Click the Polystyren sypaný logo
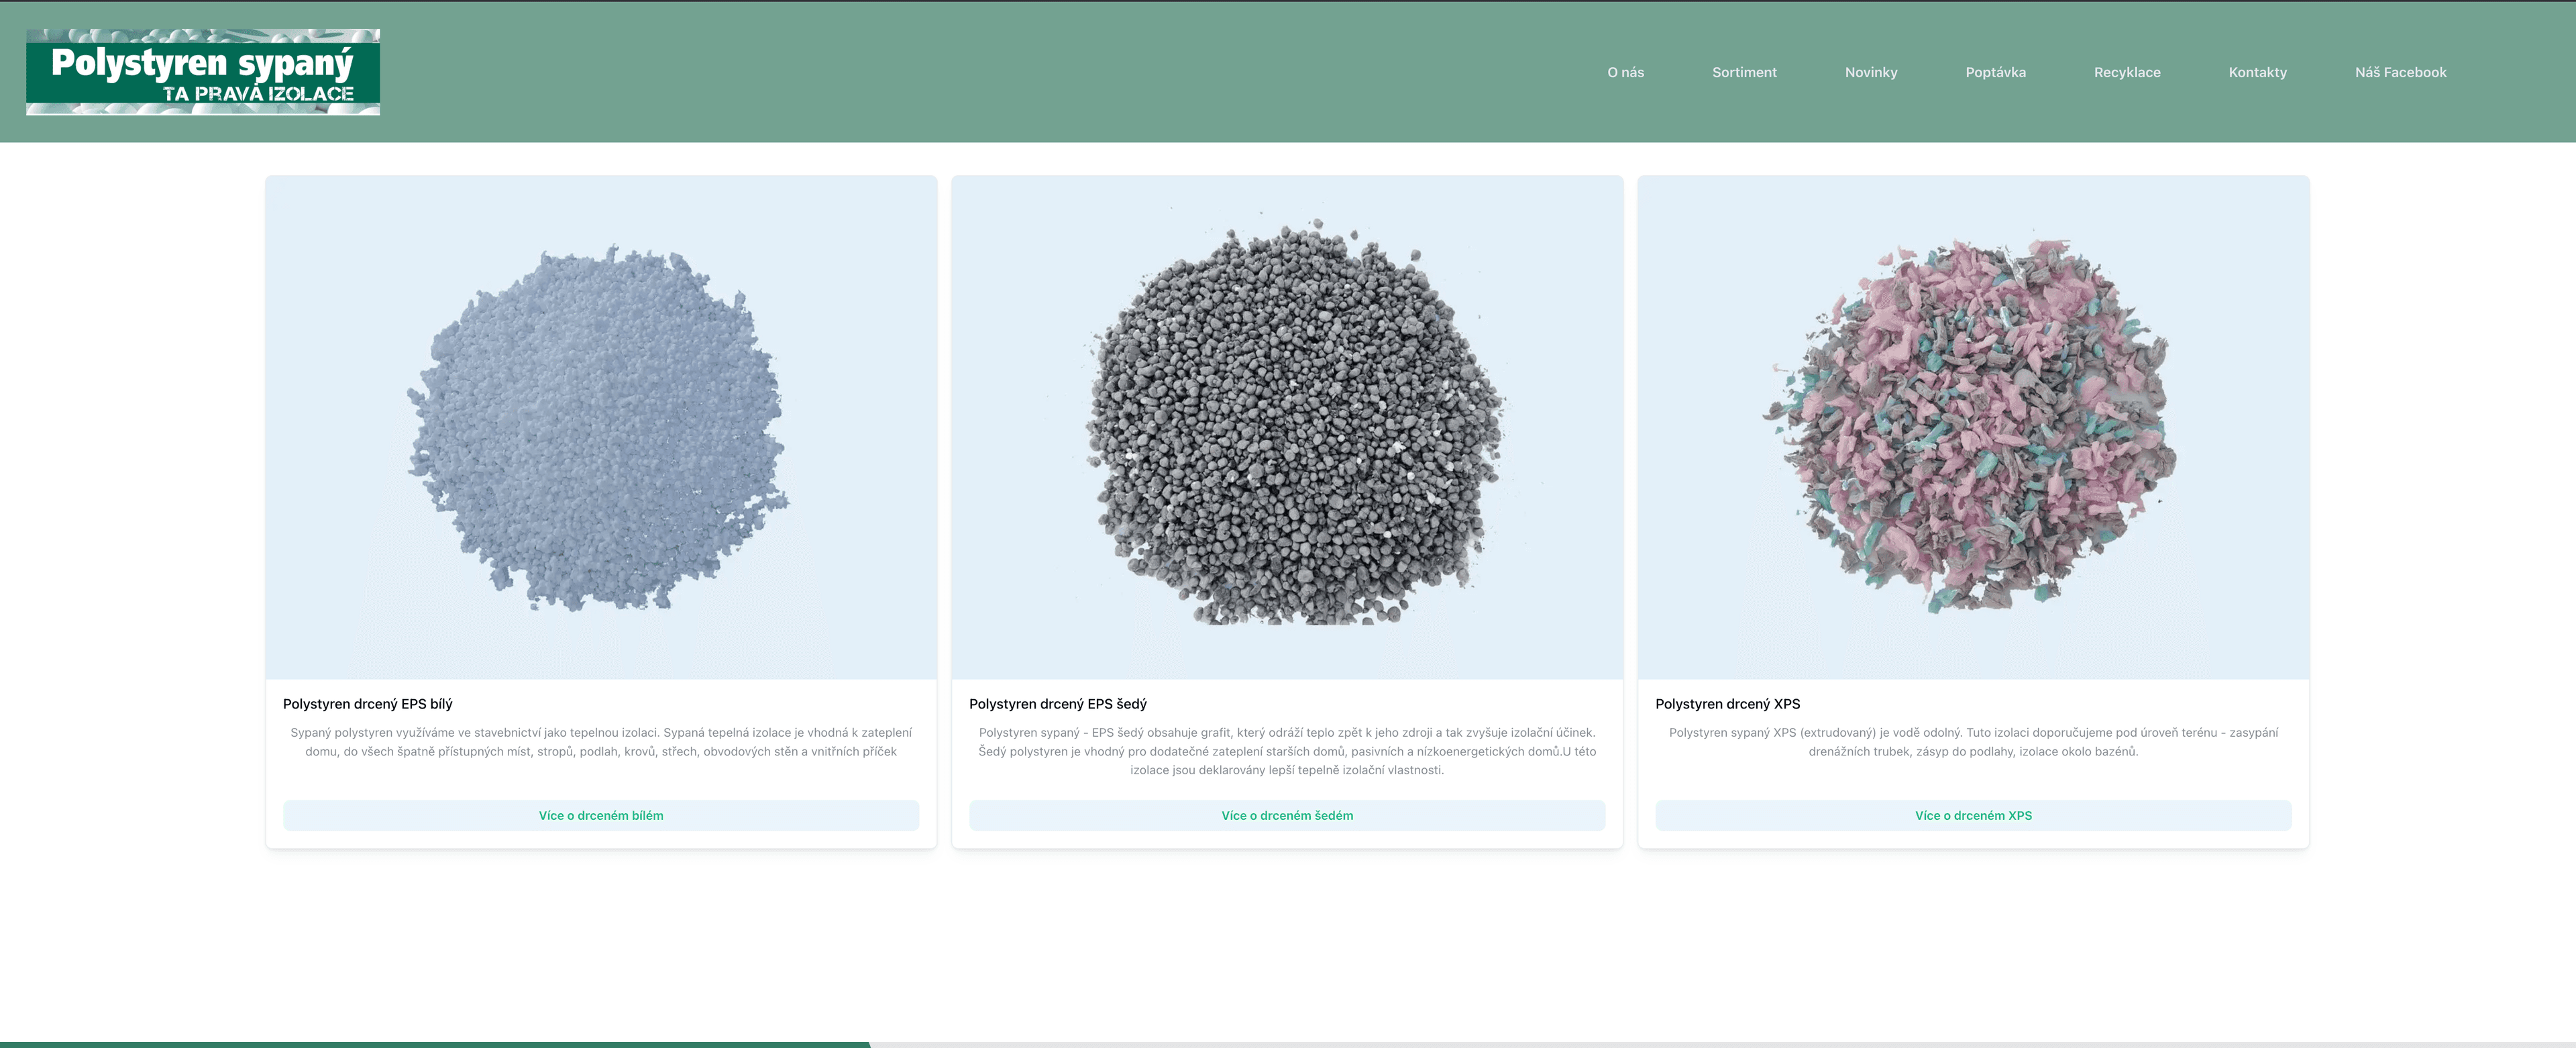 pyautogui.click(x=203, y=72)
